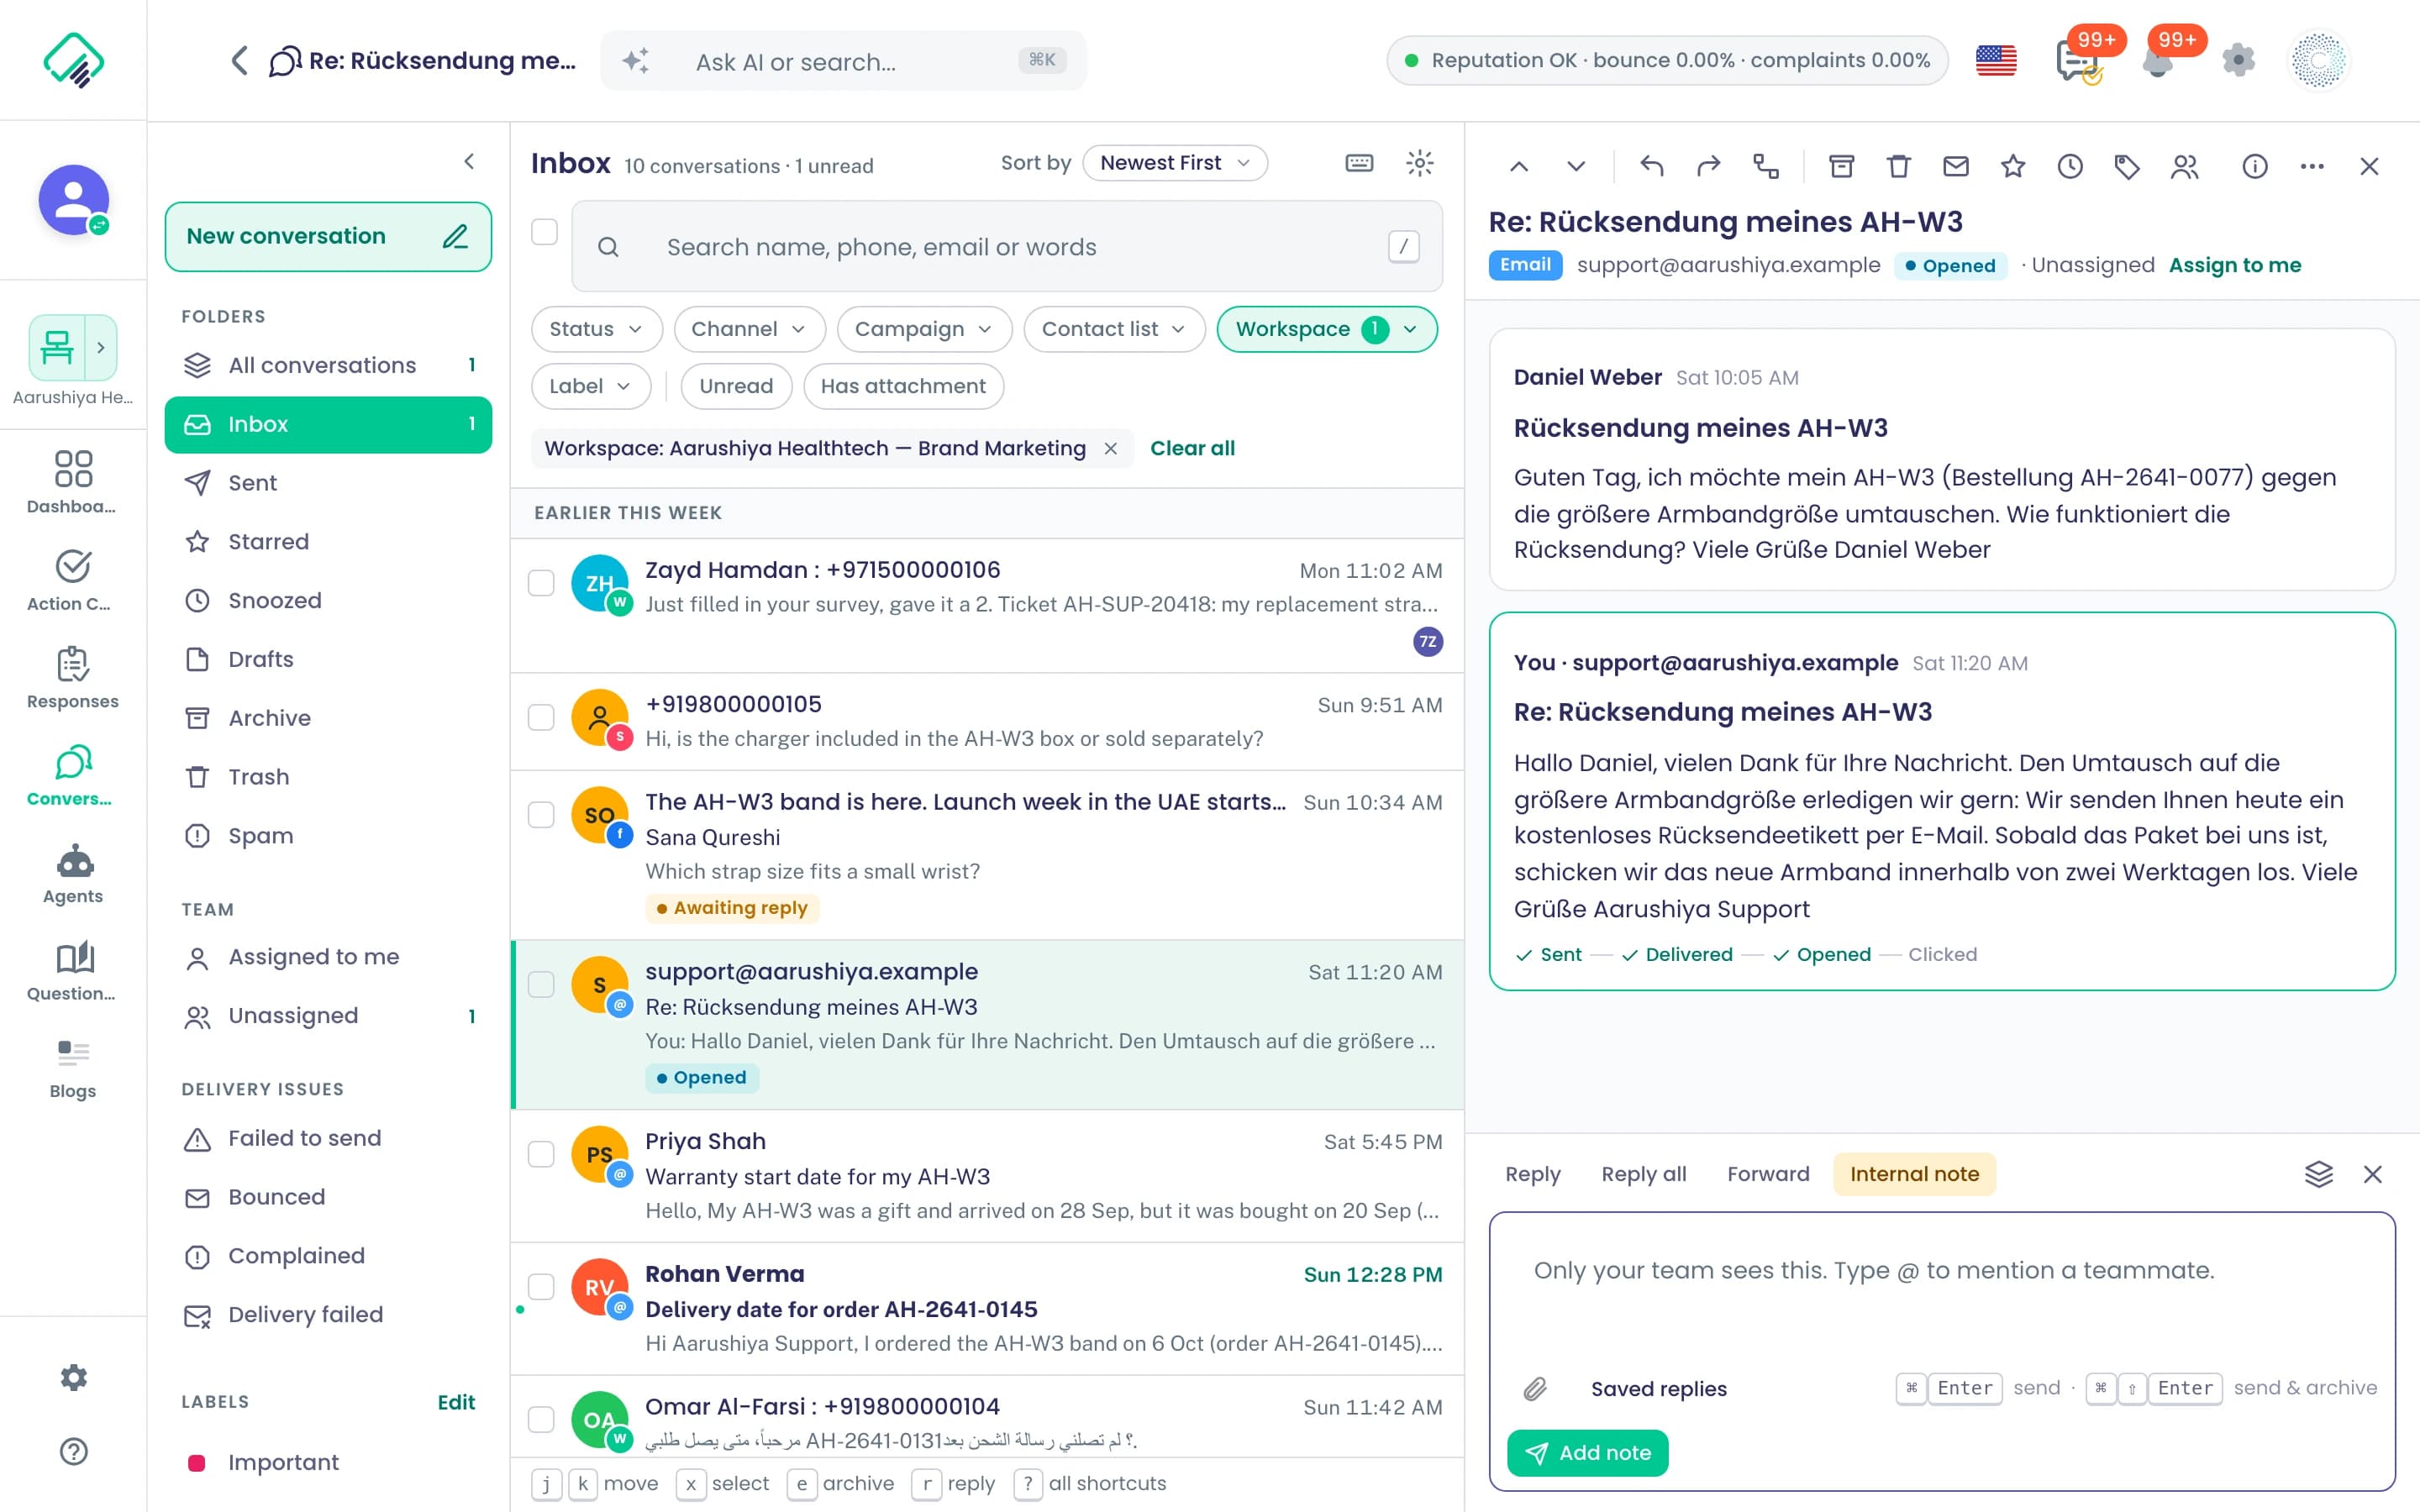Click the New conversation button
Viewport: 2420px width, 1512px height.
(x=328, y=237)
